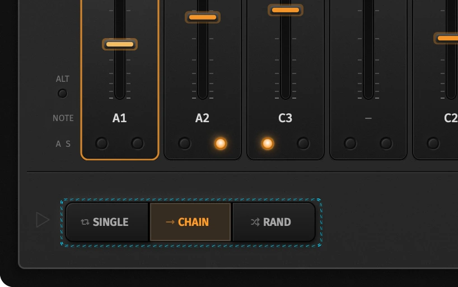458x287 pixels.
Task: Start playback with the play triangle
Action: tap(43, 220)
